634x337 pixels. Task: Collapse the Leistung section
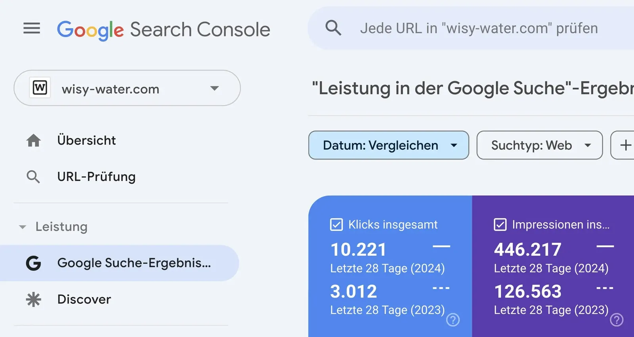[x=23, y=227]
